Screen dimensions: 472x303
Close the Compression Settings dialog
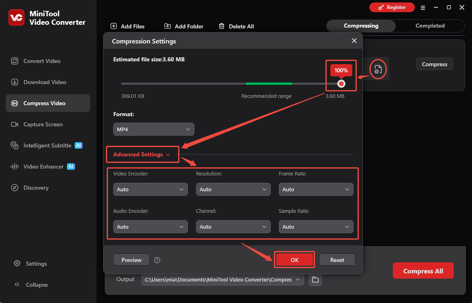354,41
